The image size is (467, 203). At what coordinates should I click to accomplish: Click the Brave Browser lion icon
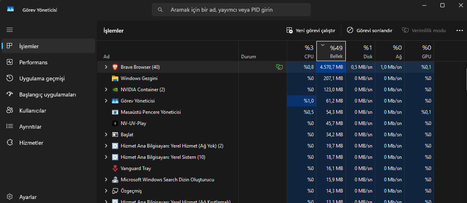click(115, 67)
